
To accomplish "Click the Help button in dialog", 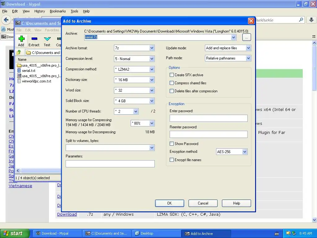I will pos(236,203).
